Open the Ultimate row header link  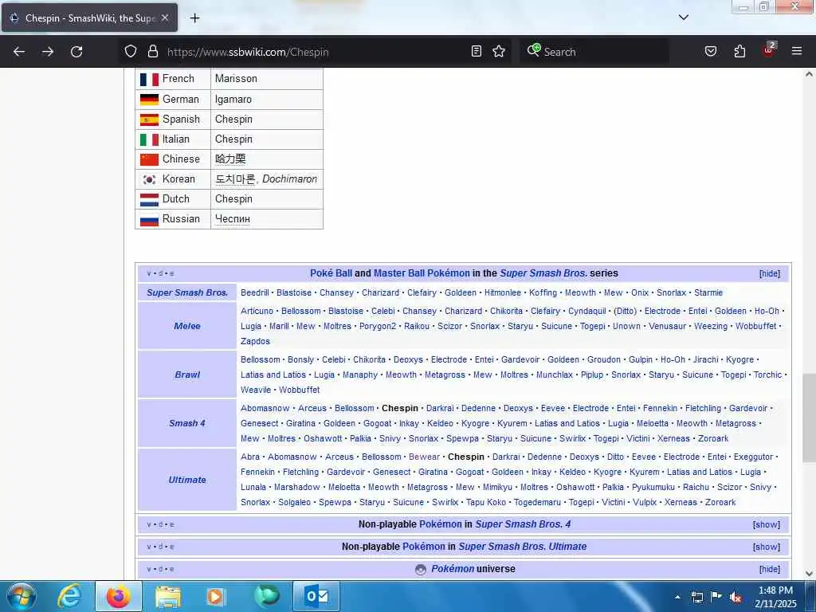187,480
